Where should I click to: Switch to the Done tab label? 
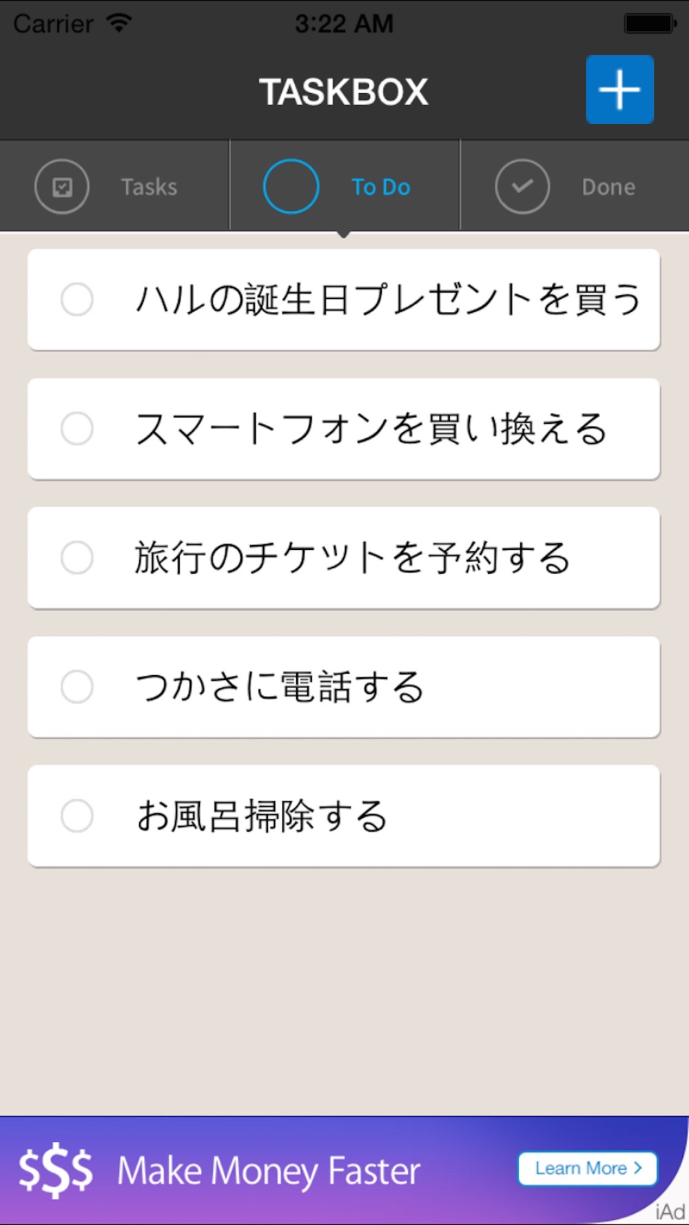coord(608,187)
